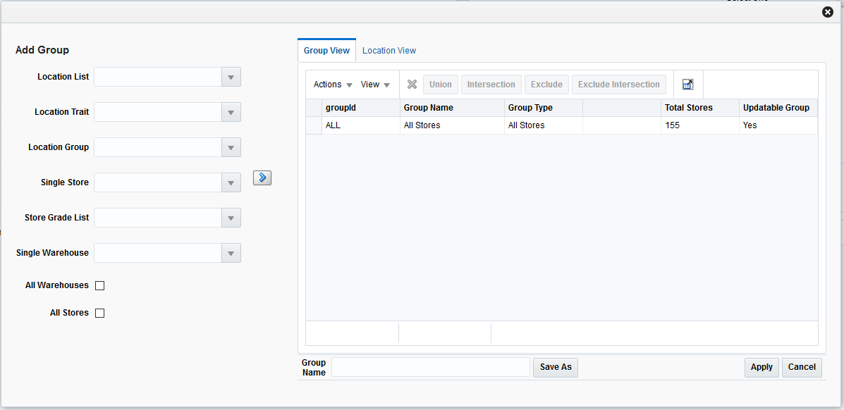
Task: Select the ALL row selector cell
Action: [314, 125]
